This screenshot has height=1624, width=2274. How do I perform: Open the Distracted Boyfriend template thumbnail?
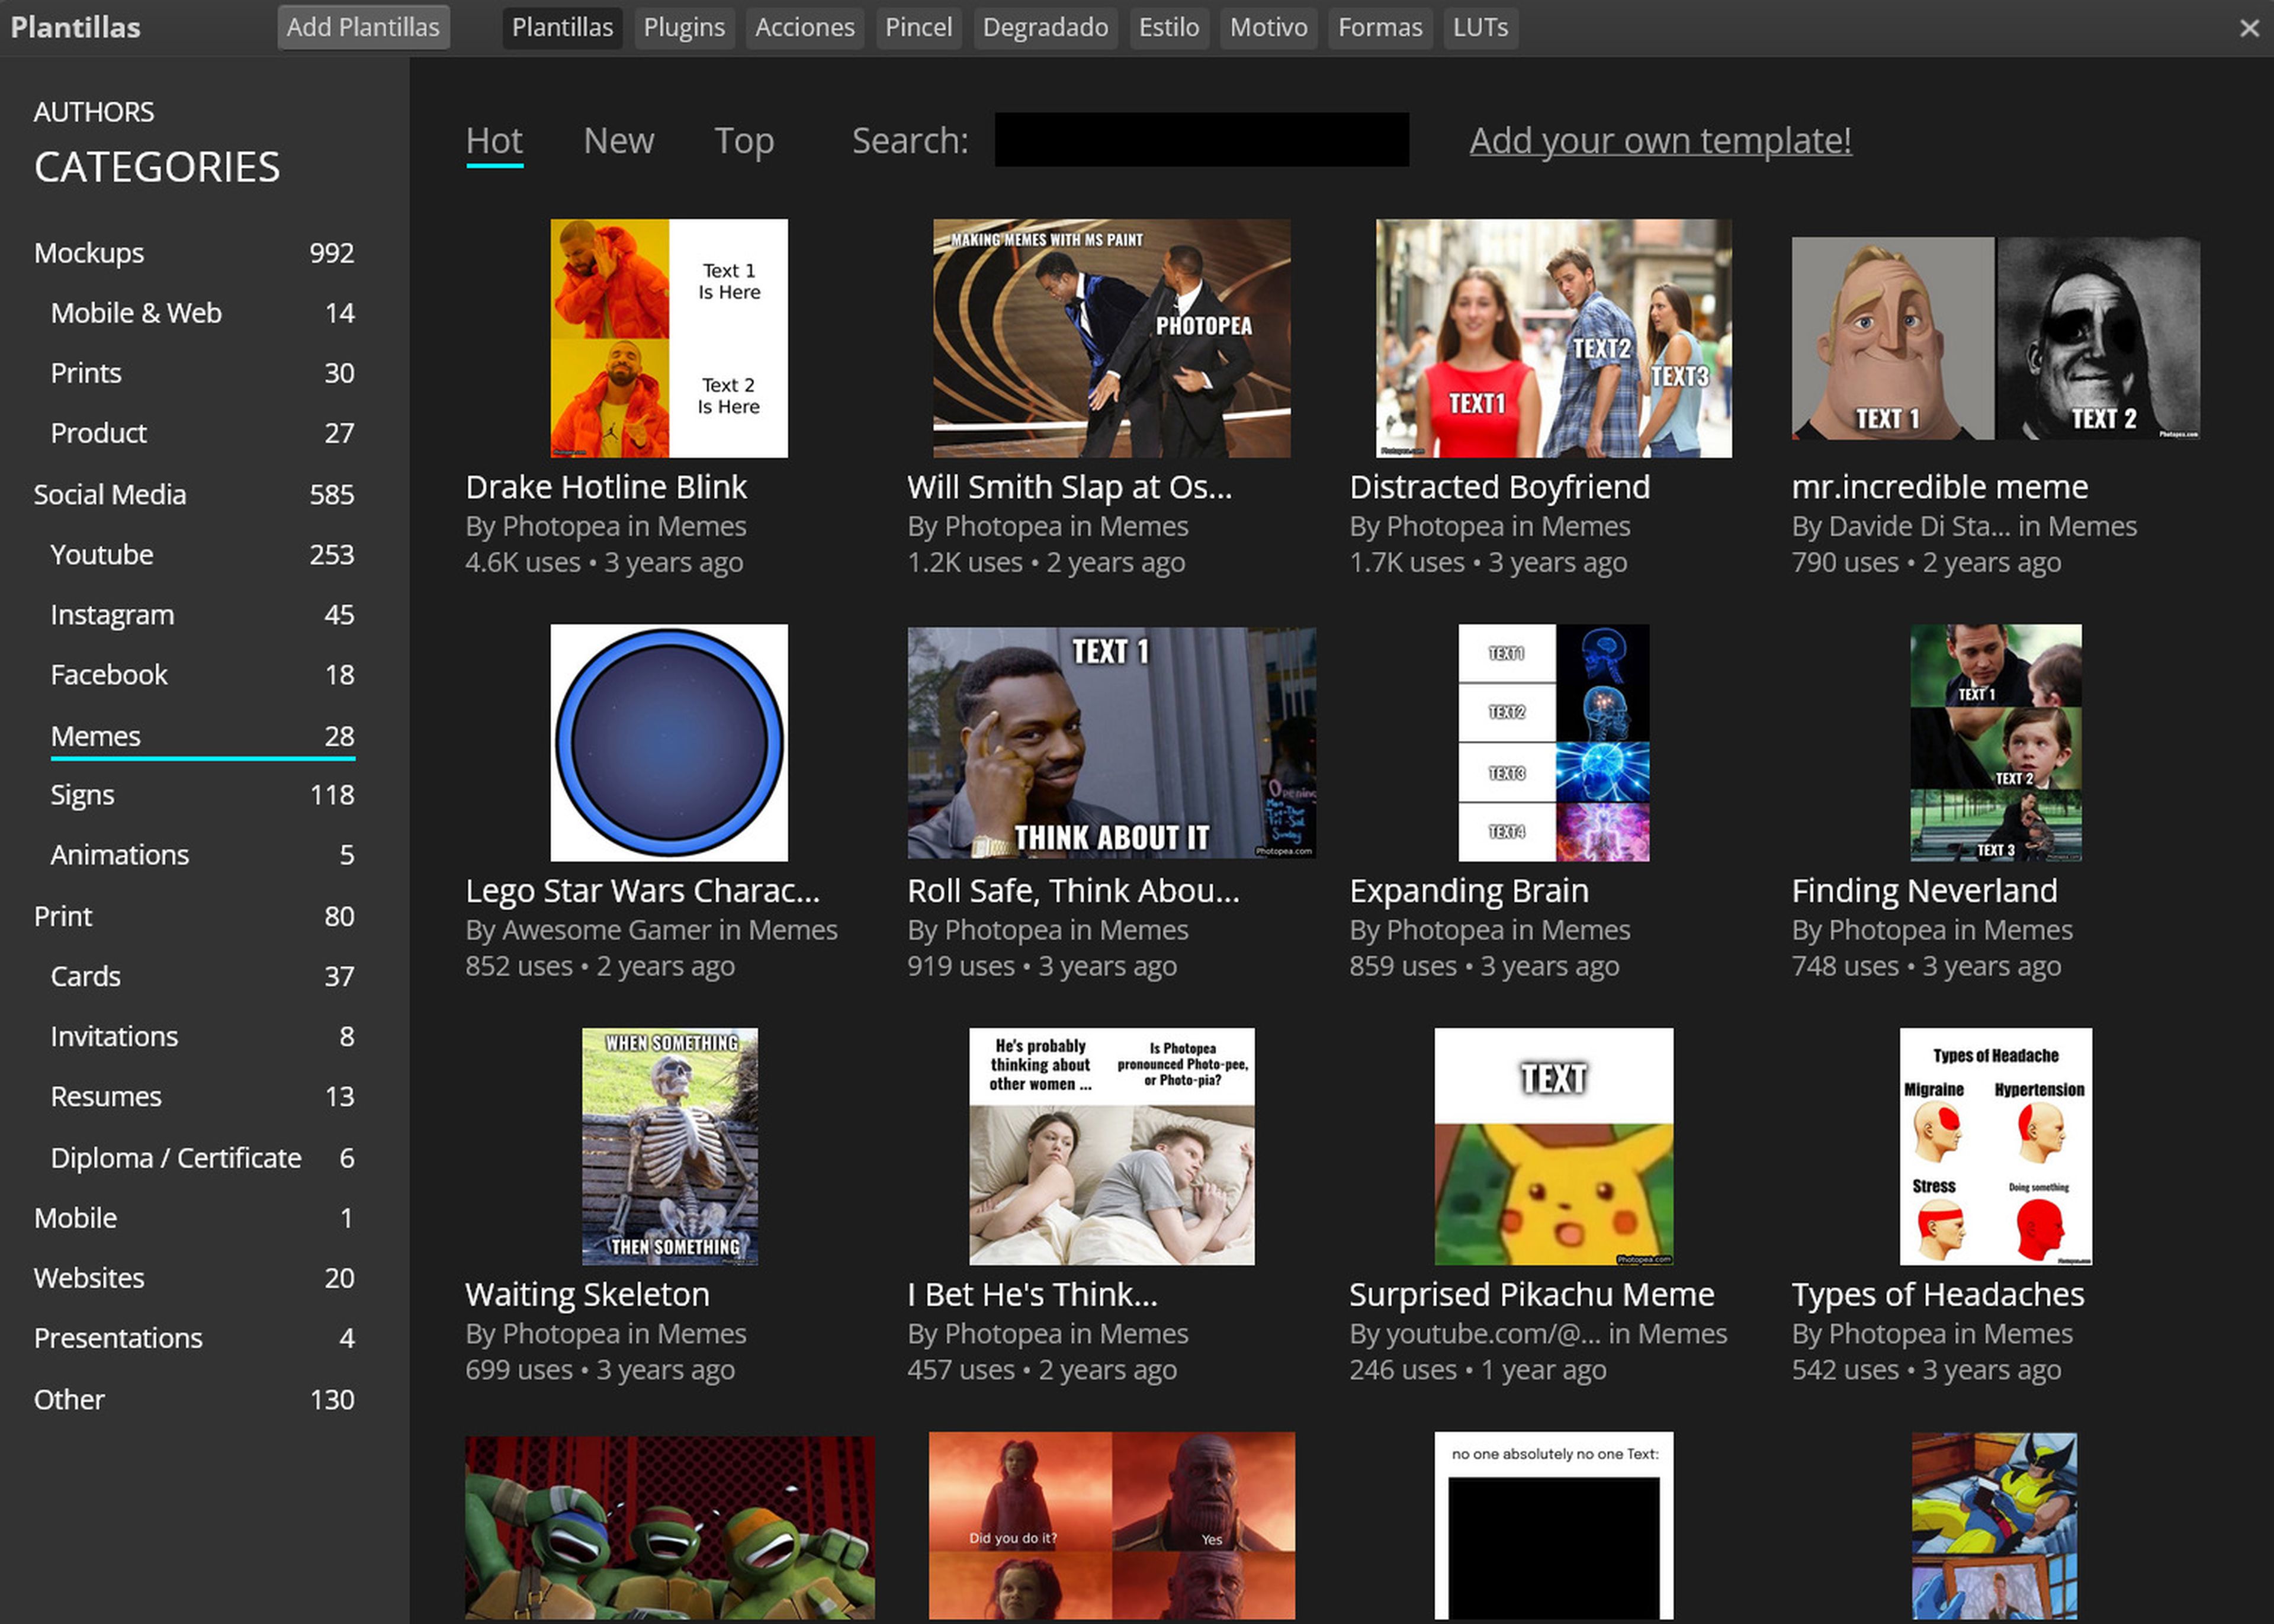tap(1552, 338)
